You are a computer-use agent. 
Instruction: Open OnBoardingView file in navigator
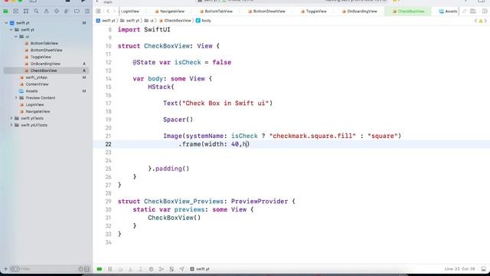tap(45, 64)
